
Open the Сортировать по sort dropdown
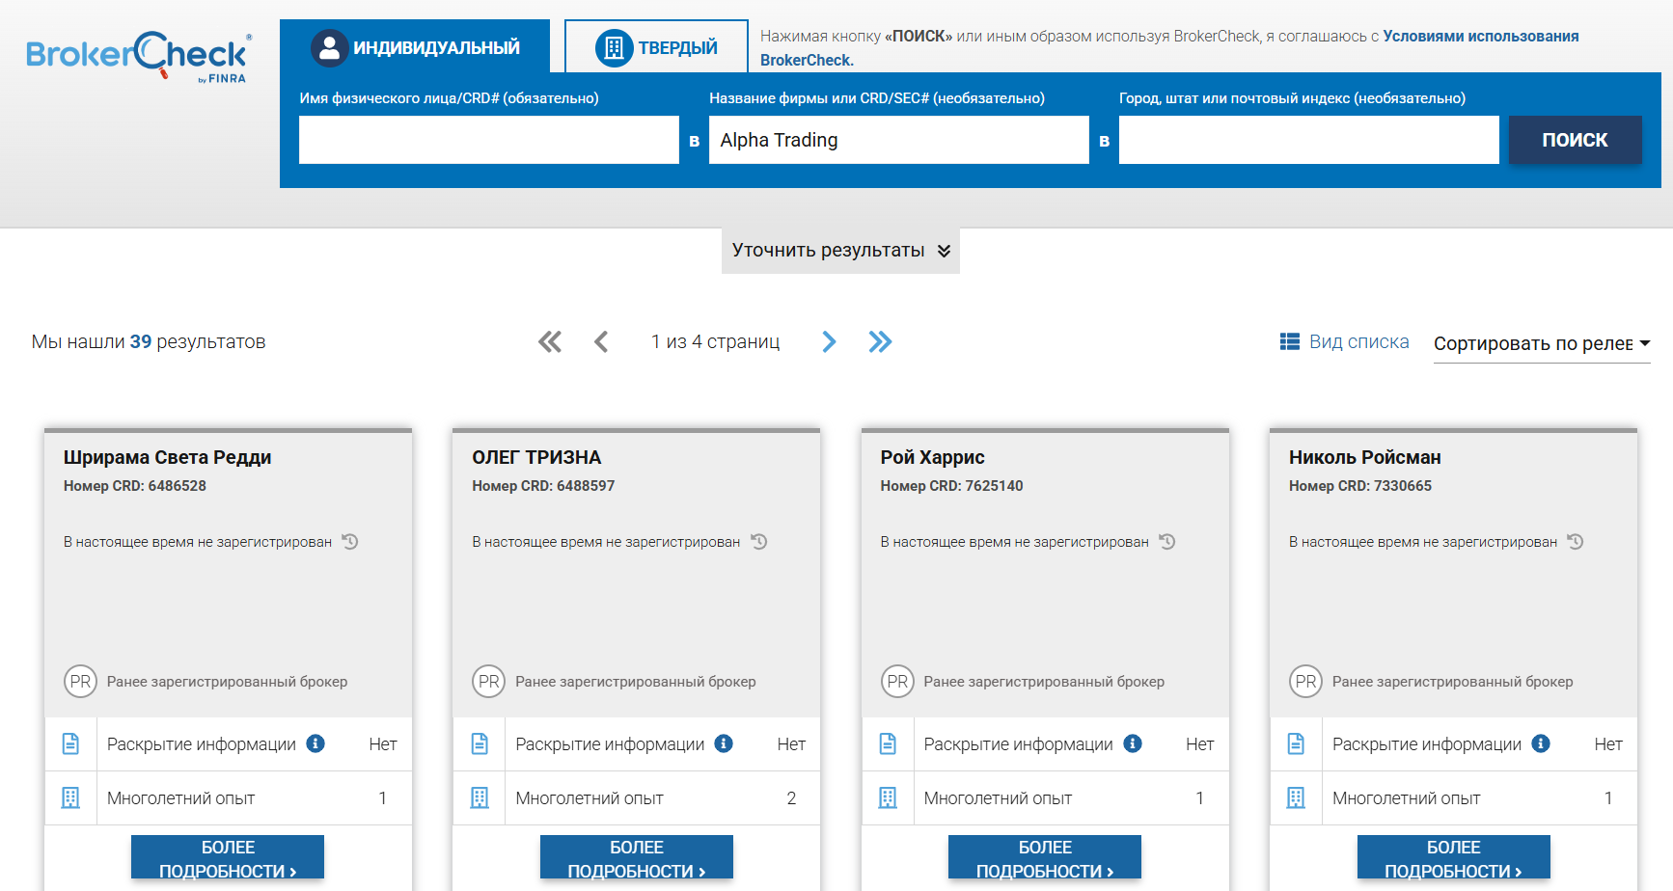coord(1542,343)
